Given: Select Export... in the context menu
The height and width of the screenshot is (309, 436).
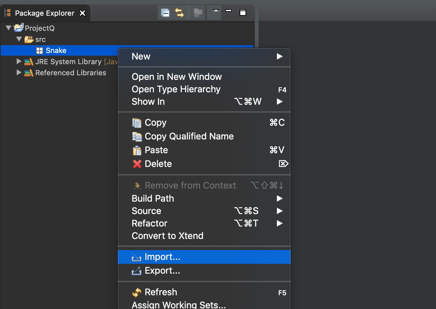Looking at the screenshot, I should 162,271.
